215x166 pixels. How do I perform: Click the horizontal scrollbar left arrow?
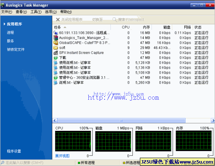[x=55, y=120]
